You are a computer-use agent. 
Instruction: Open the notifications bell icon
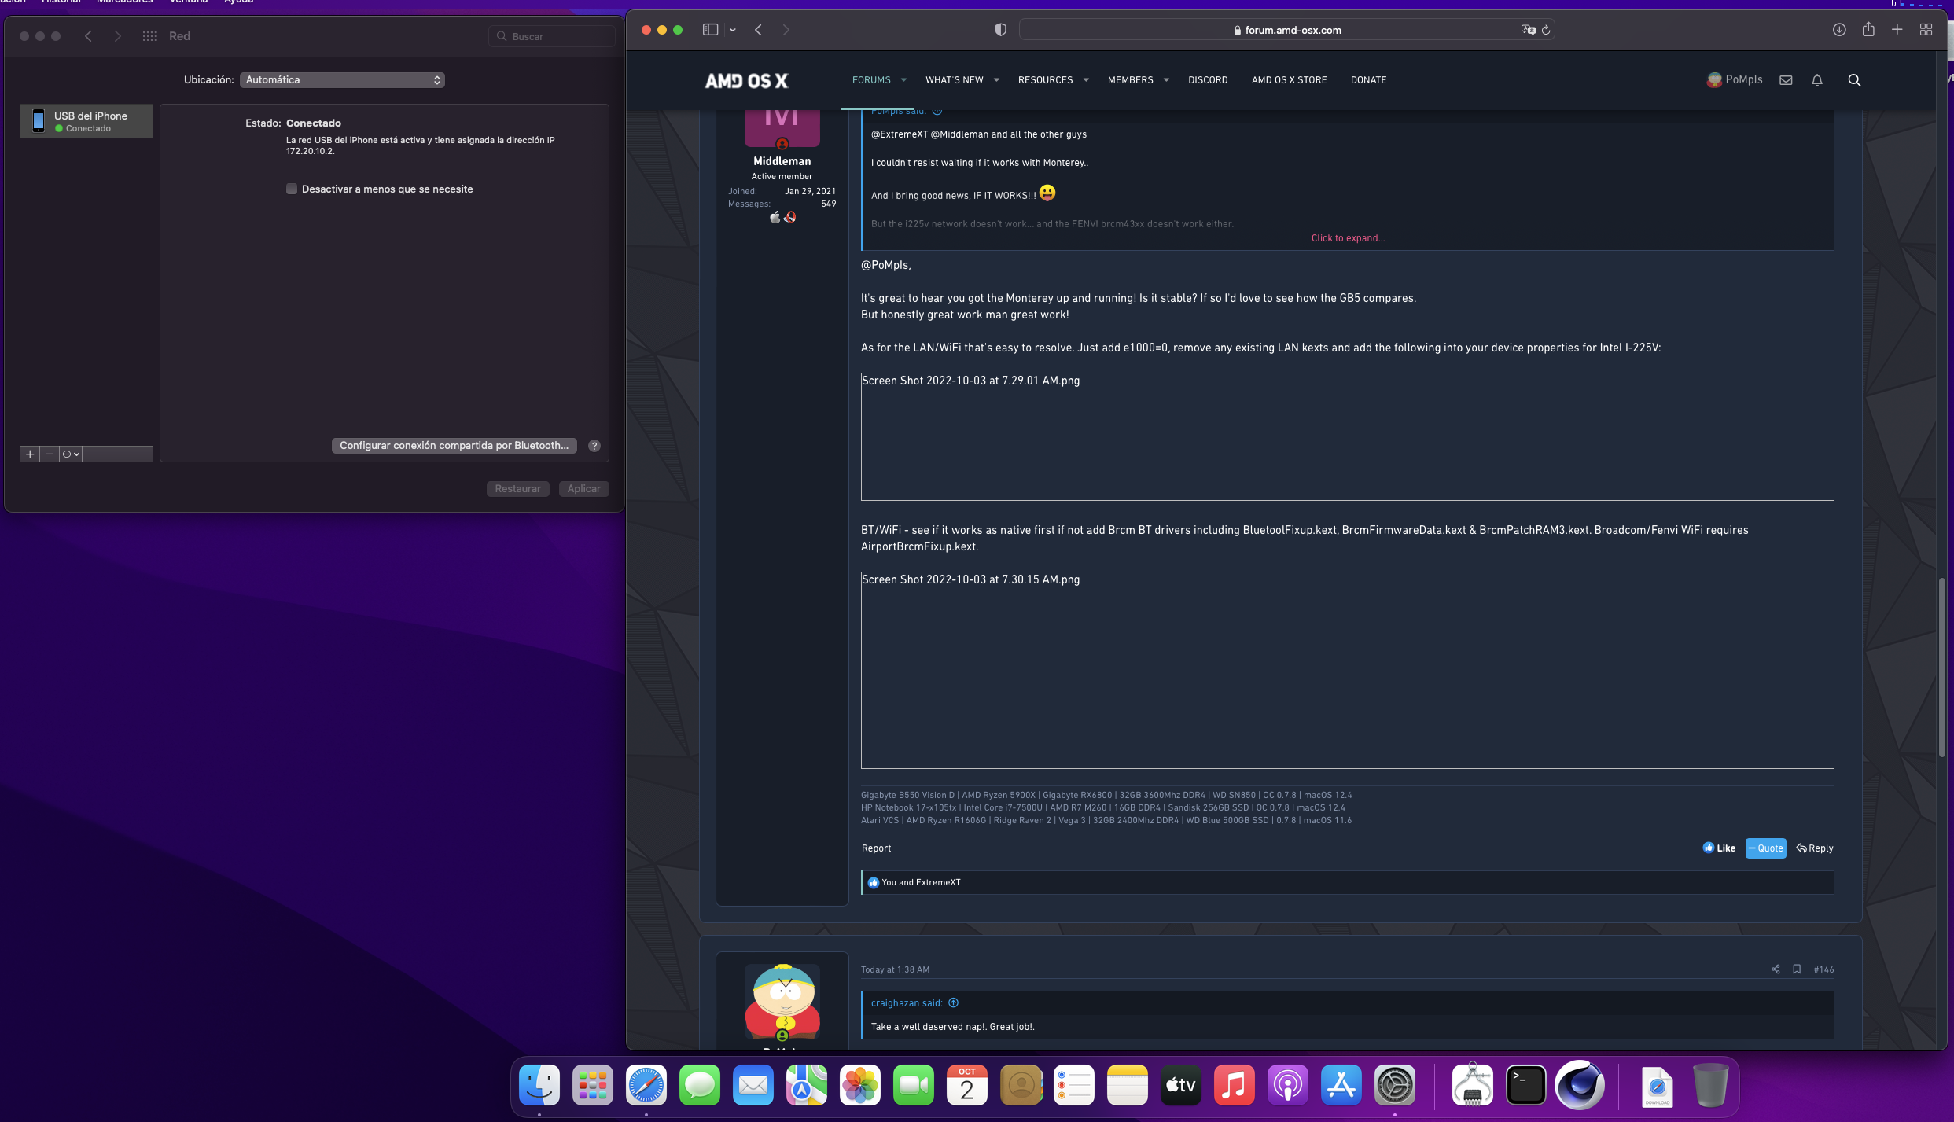(1817, 80)
